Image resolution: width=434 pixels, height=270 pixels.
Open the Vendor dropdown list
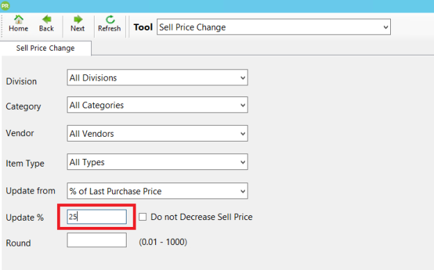point(157,133)
